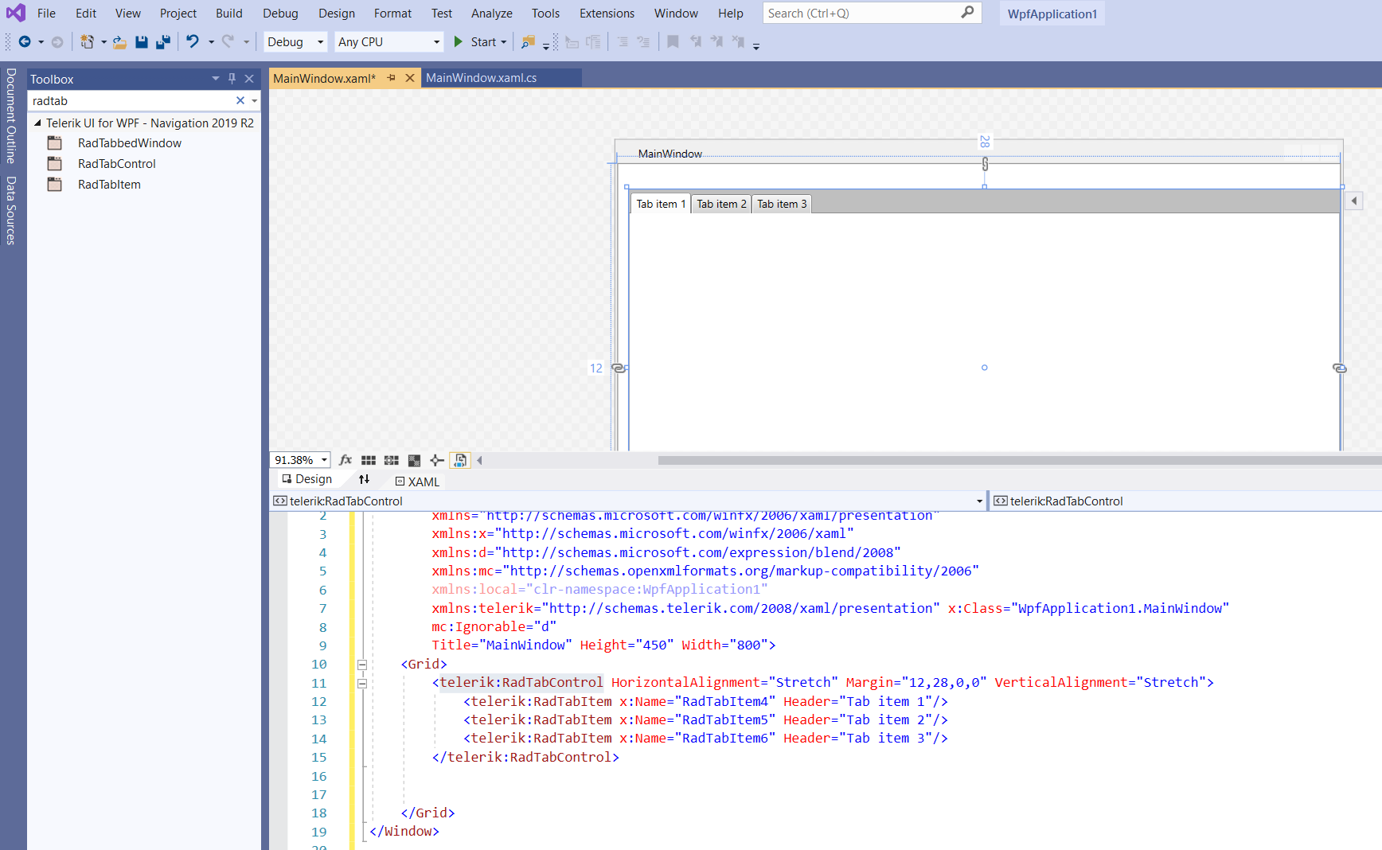
Task: Click the Navigate Backward arrow icon
Action: pyautogui.click(x=25, y=42)
